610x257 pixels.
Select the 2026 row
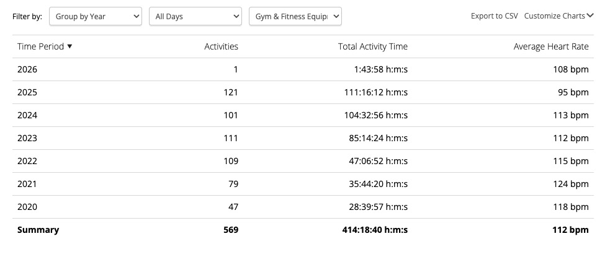(27, 69)
